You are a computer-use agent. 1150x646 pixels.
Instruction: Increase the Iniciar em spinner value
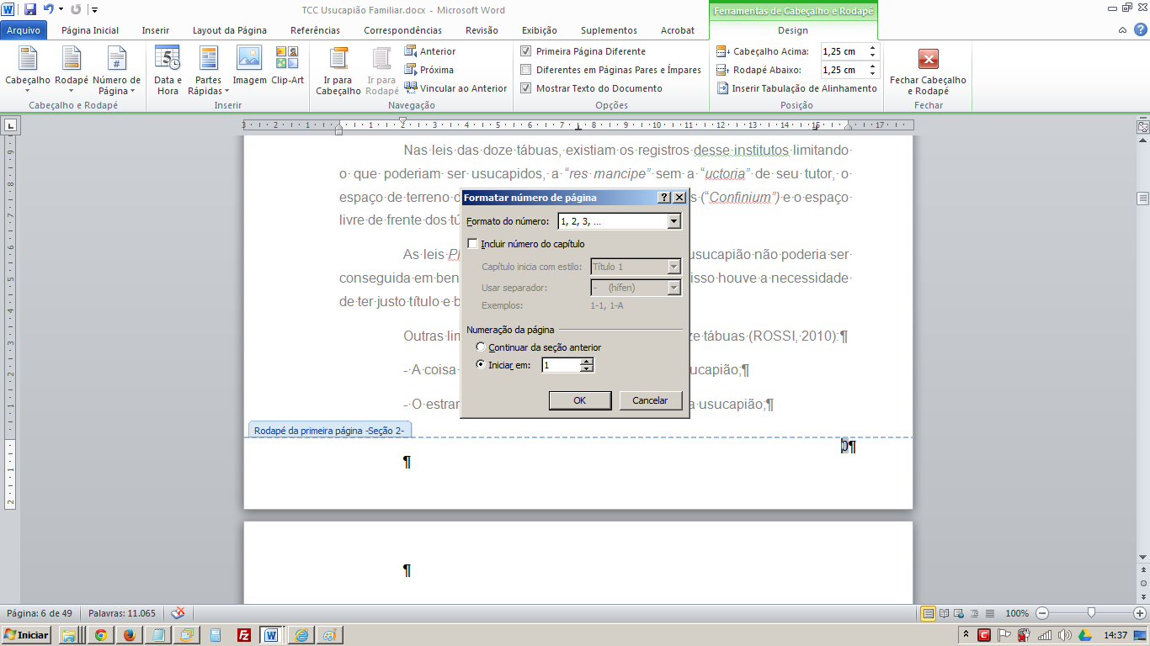[x=588, y=362]
